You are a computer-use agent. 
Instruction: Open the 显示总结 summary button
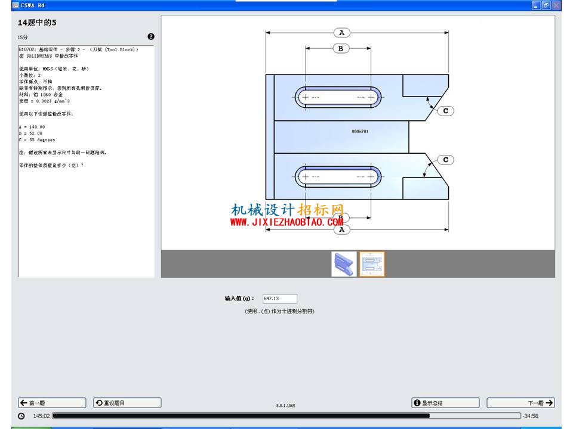tap(445, 403)
